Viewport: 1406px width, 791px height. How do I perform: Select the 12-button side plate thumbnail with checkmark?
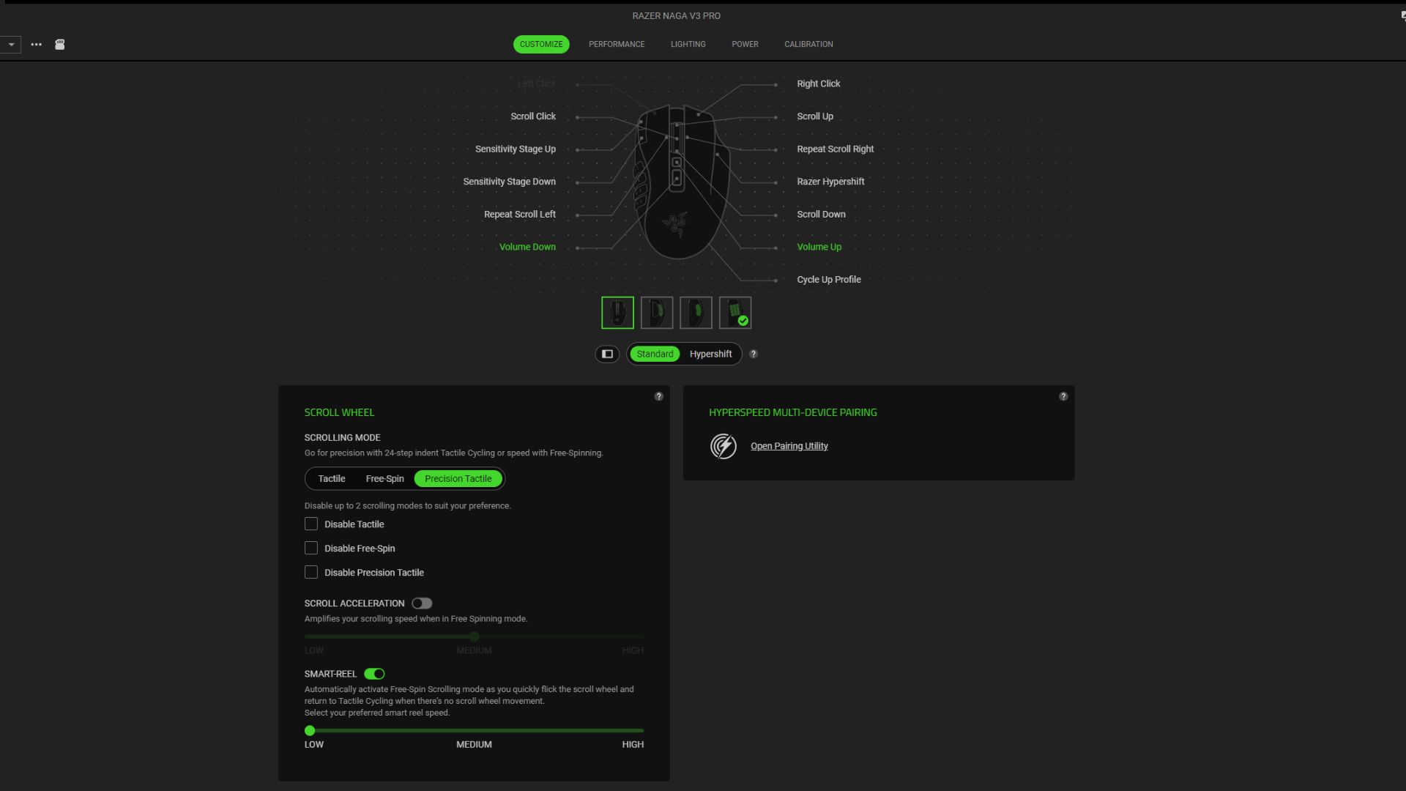coord(735,313)
